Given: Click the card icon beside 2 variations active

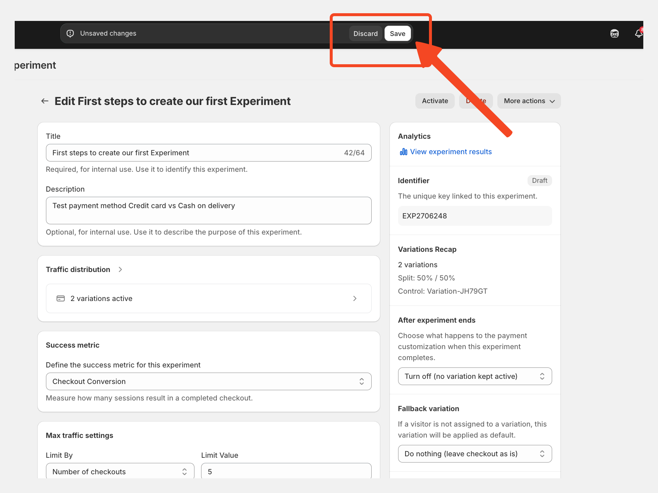Looking at the screenshot, I should 61,298.
